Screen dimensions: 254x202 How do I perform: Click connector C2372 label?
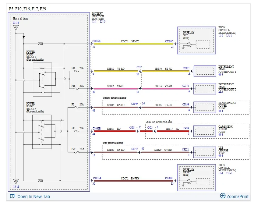click(x=186, y=86)
